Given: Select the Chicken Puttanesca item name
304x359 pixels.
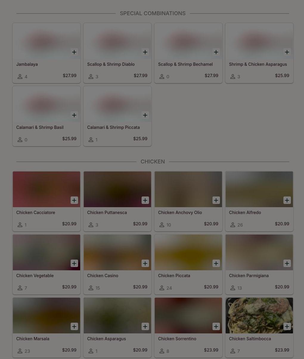Looking at the screenshot, I should point(107,213).
